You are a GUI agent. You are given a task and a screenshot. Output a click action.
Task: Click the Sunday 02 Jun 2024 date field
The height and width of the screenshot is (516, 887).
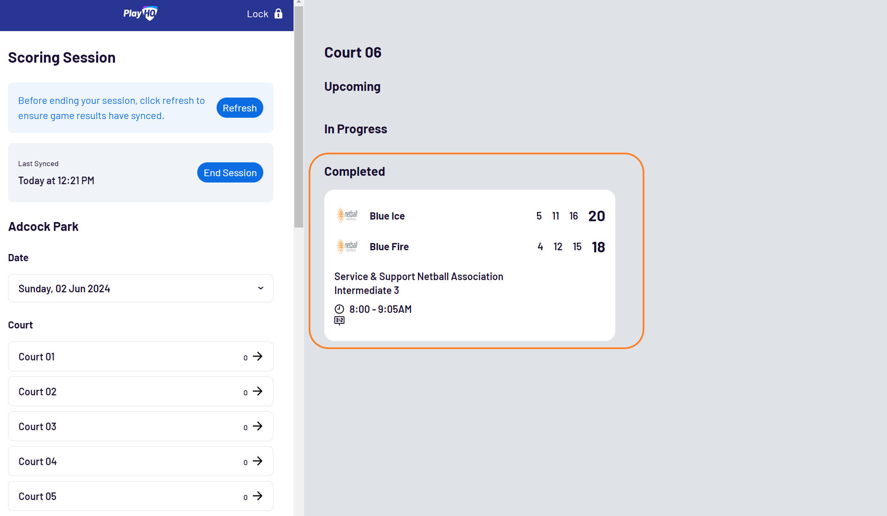click(x=140, y=288)
